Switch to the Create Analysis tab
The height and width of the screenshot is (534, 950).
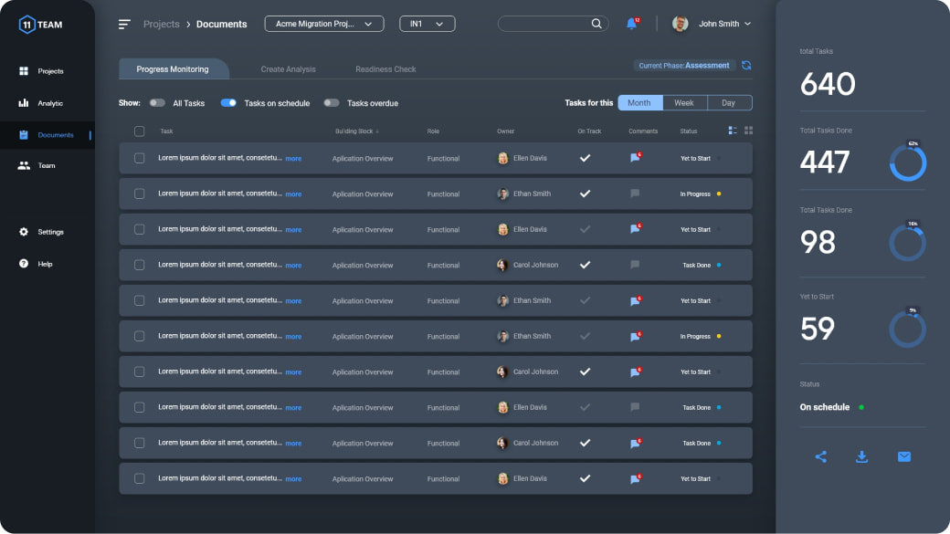click(x=288, y=69)
